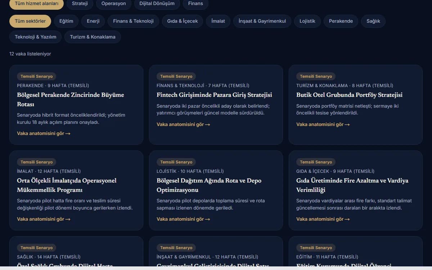The width and height of the screenshot is (432, 270).
Task: Open the Butik Otel Grubunda Portföy Stratejisi card
Action: coord(356,105)
